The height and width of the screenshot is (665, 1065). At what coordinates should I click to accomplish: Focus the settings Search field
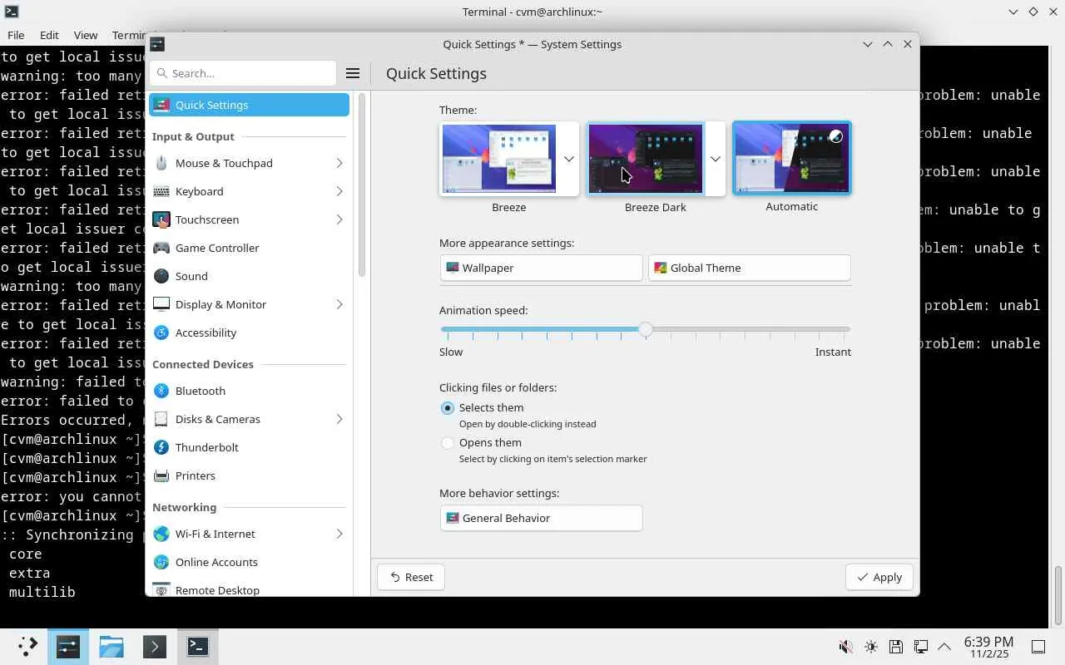243,73
